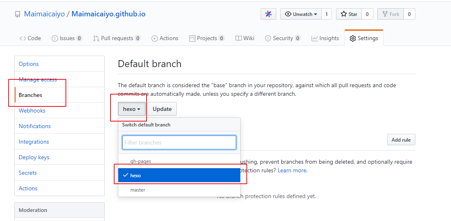Choose the master branch option
Viewport: 451px width, 221px height.
[x=179, y=190]
